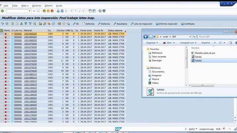The image size is (237, 133).
Task: Click the Create shortcut icon
Action: coord(94,11)
